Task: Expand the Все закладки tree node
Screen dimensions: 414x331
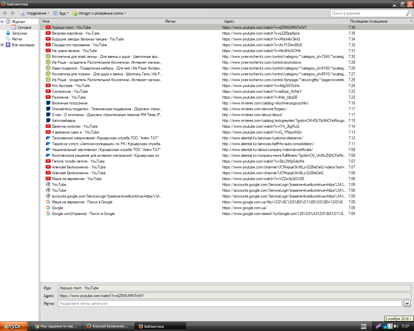Action: [2, 45]
